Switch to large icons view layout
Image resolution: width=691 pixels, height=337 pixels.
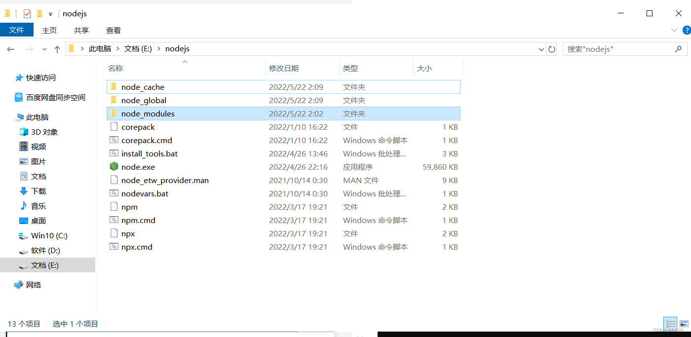(684, 324)
